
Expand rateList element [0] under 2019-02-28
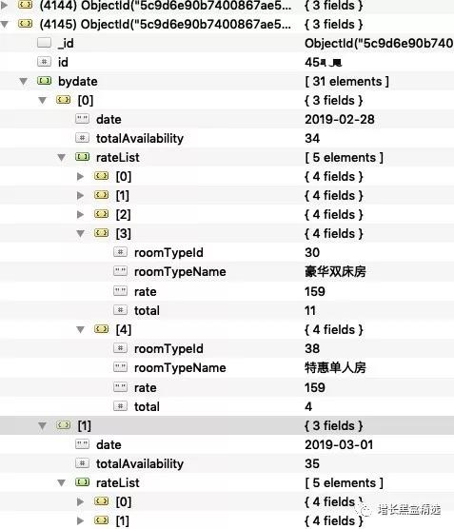coord(80,176)
